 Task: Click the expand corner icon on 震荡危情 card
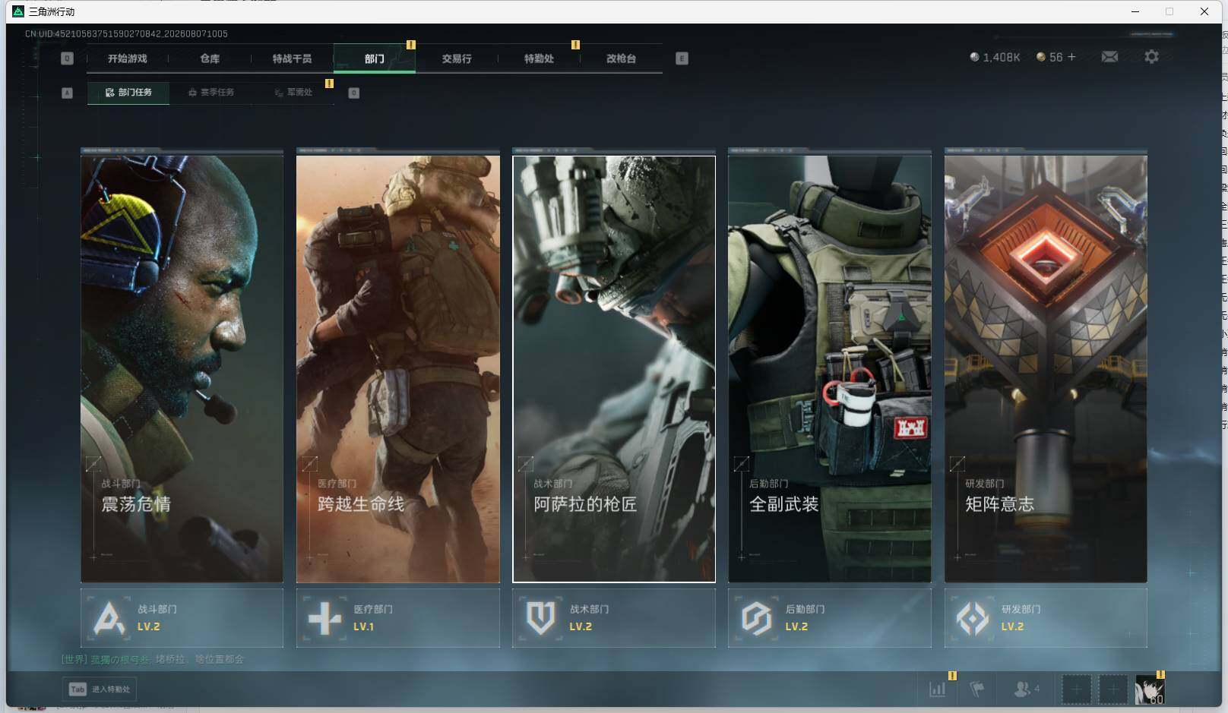93,463
